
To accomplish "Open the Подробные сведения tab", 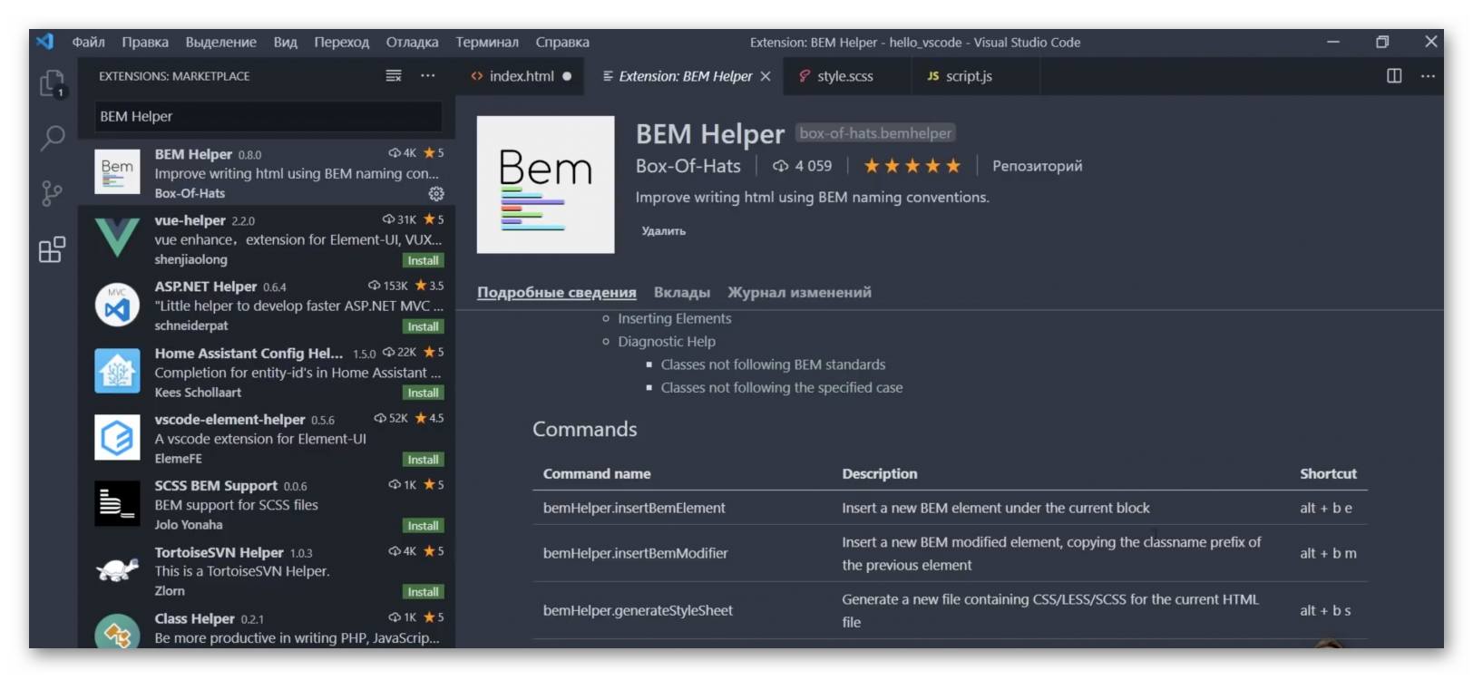I will [557, 292].
